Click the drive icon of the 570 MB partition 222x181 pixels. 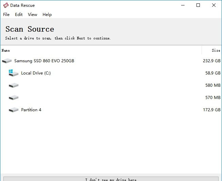click(x=14, y=98)
